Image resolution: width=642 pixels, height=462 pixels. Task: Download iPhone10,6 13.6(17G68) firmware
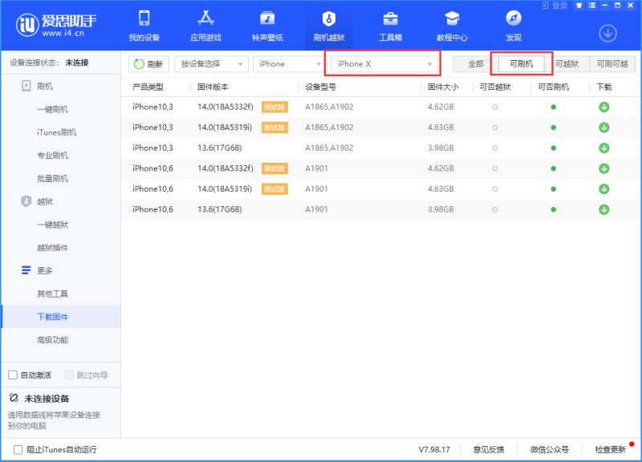pos(604,209)
